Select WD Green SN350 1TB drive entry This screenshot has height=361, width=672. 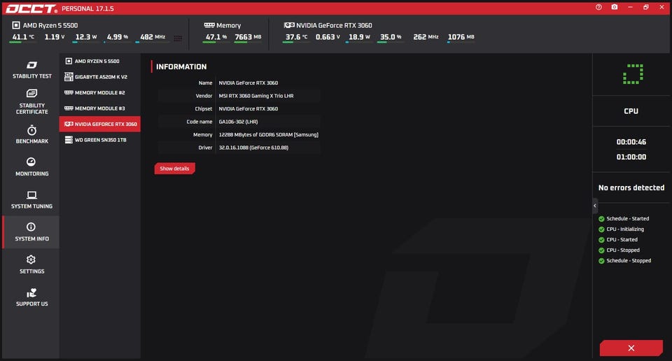coord(100,140)
